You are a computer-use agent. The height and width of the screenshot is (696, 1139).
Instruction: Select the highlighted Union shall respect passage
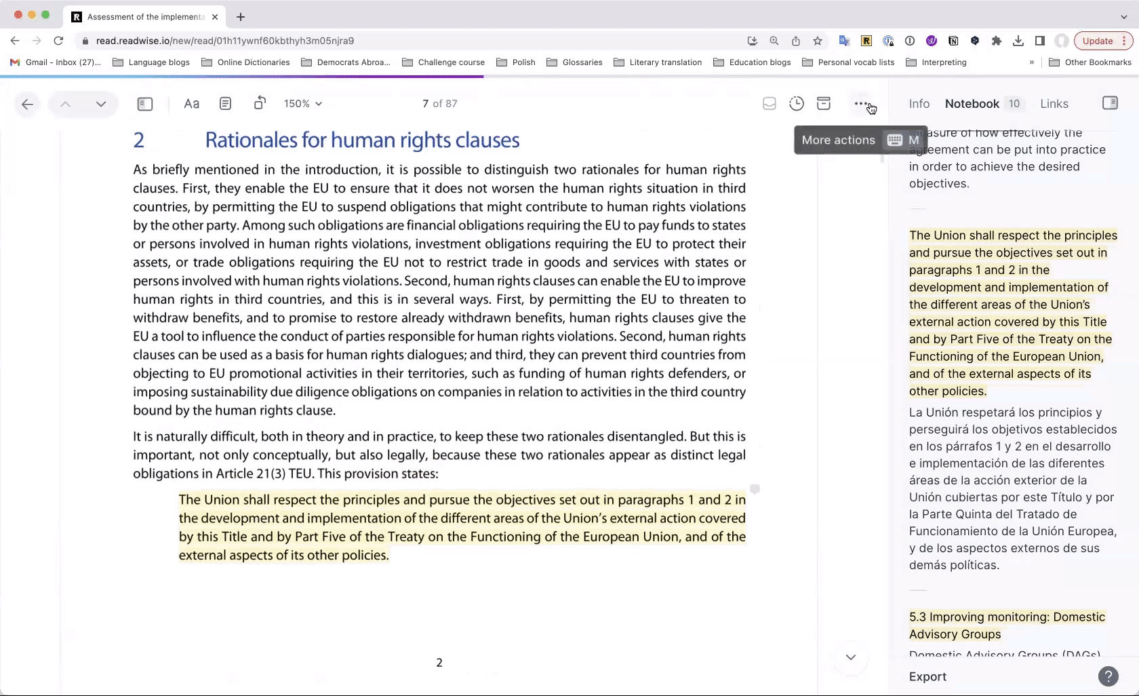click(462, 527)
